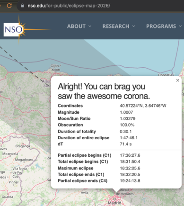Image resolution: width=184 pixels, height=206 pixels.
Task: Select the nso.edu address bar URL
Action: click(x=69, y=6)
